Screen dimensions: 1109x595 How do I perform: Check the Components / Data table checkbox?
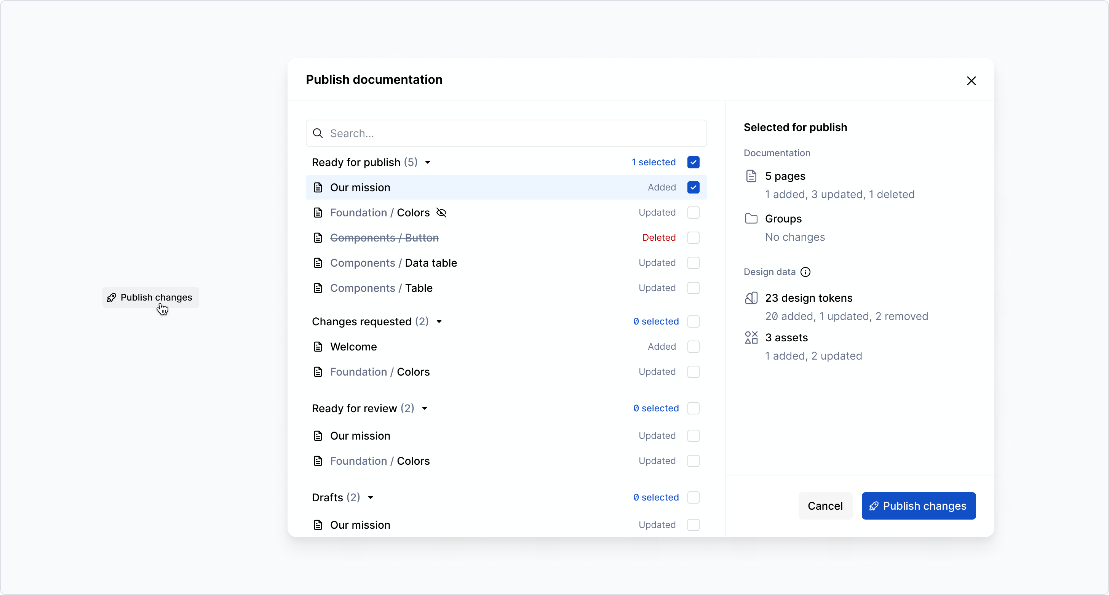tap(693, 262)
